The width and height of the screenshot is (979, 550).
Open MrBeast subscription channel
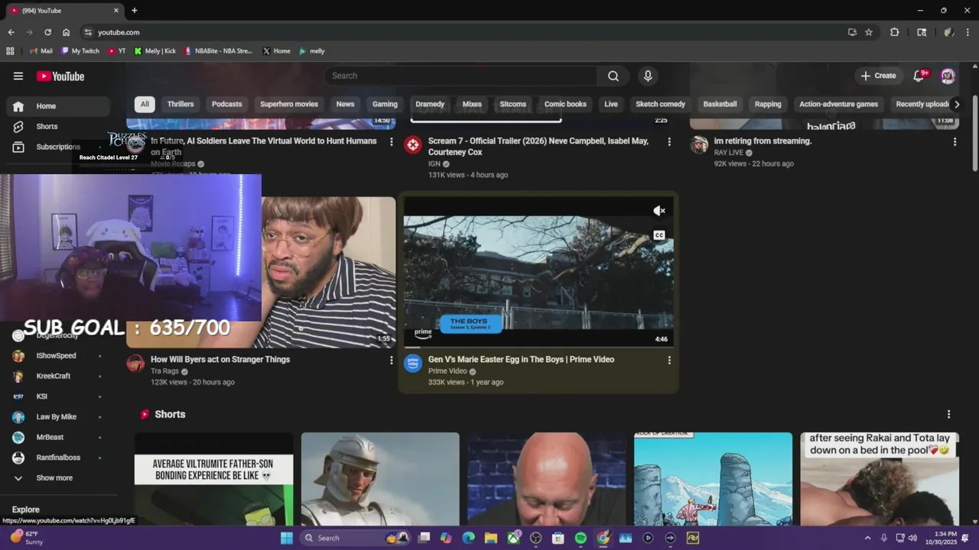pyautogui.click(x=58, y=437)
